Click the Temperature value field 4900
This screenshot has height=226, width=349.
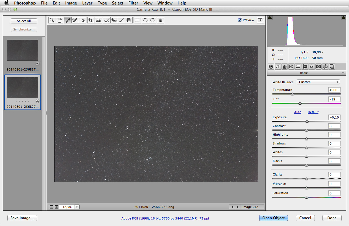[x=334, y=90]
